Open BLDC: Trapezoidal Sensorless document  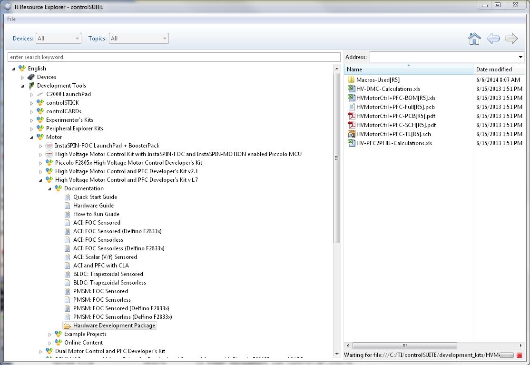pyautogui.click(x=109, y=283)
